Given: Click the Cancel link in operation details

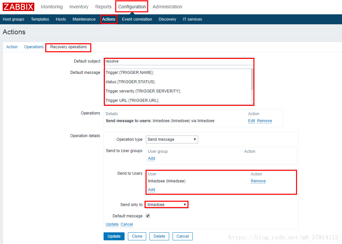Looking at the screenshot, I should [x=127, y=224].
